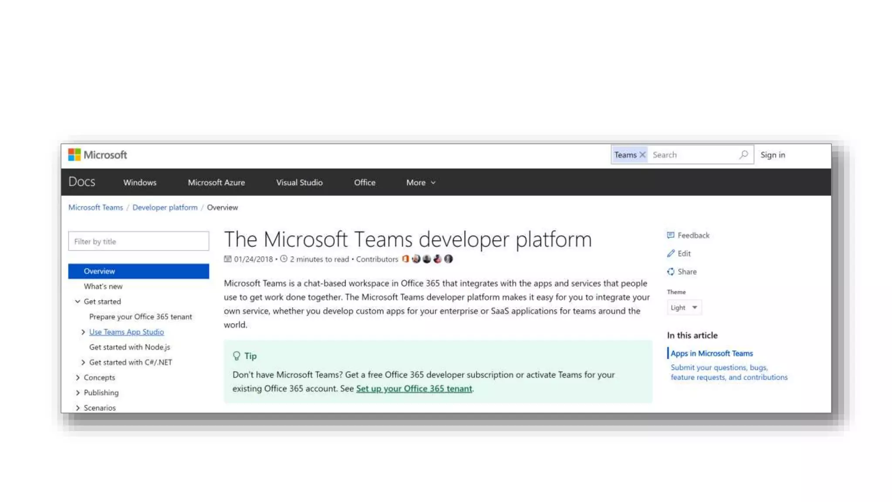Click the Microsoft logo
The width and height of the screenshot is (892, 502).
coord(98,155)
